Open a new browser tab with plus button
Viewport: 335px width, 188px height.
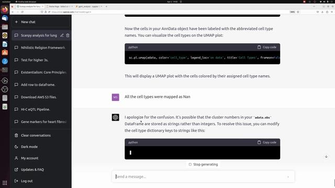(x=106, y=7)
